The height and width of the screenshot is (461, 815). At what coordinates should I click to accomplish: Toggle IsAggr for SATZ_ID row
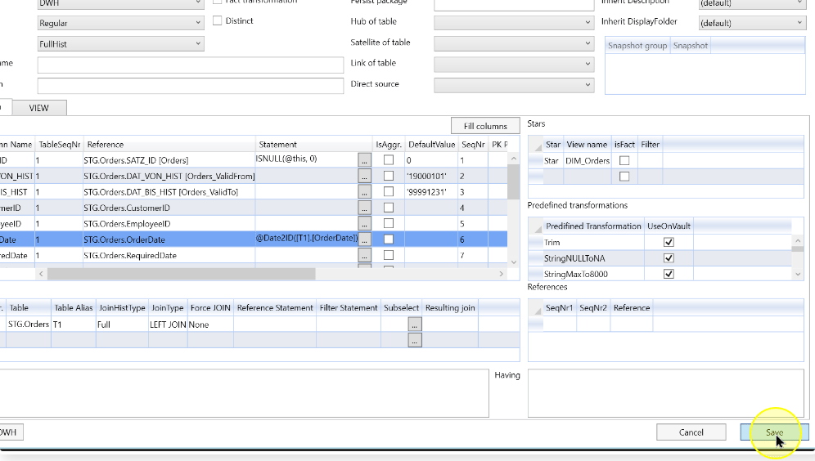coord(388,160)
